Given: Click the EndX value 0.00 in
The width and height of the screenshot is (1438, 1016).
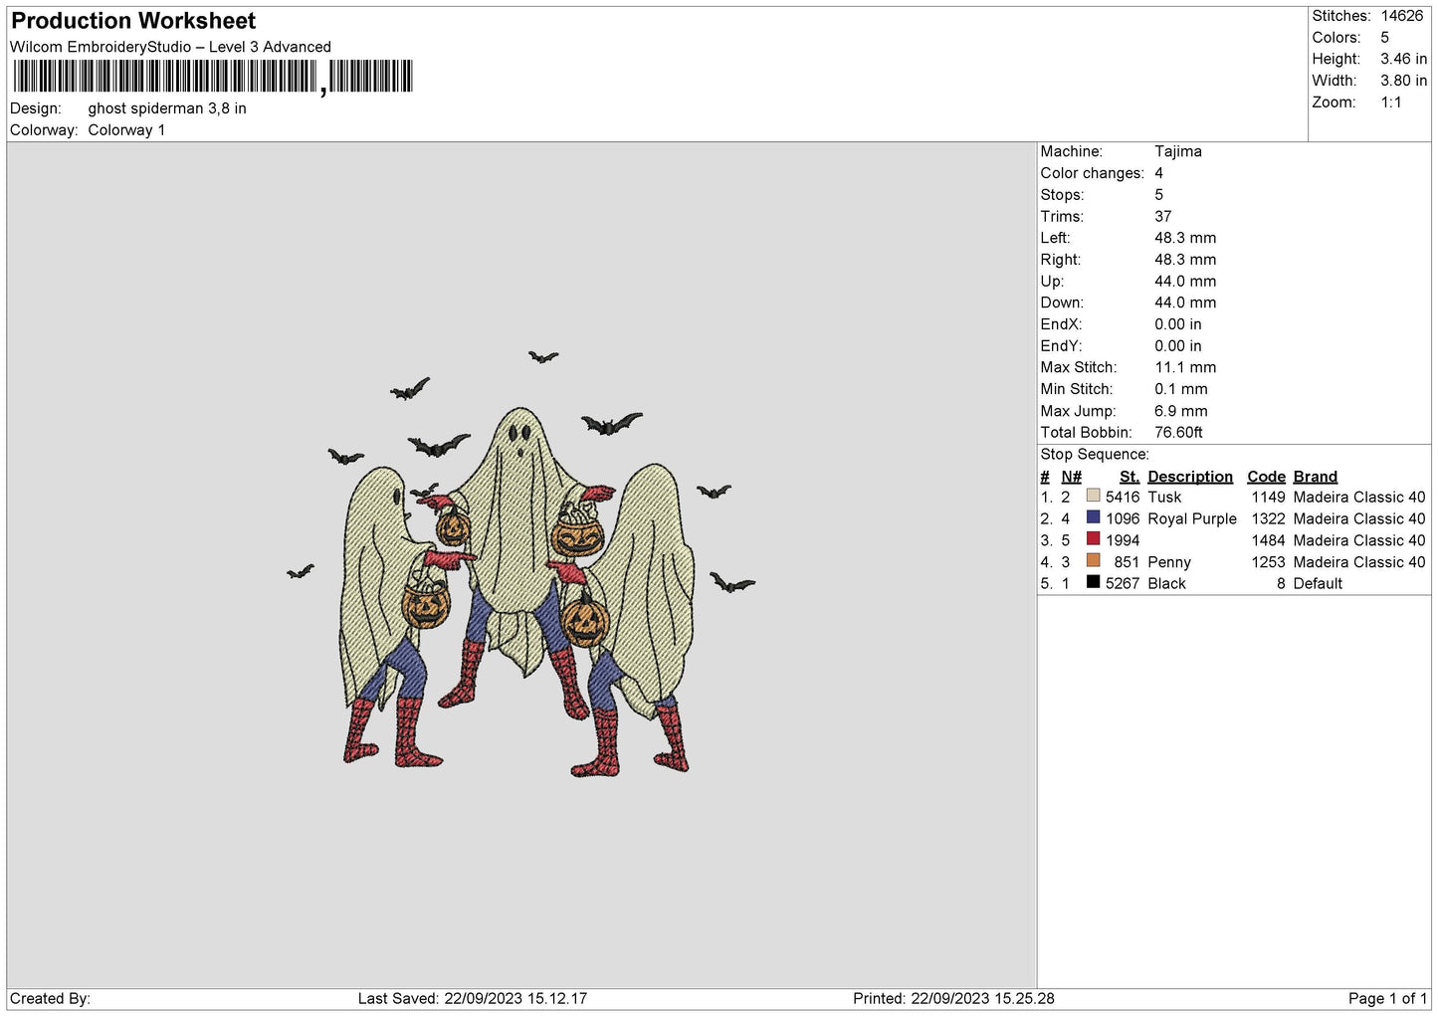Looking at the screenshot, I should (x=1178, y=324).
